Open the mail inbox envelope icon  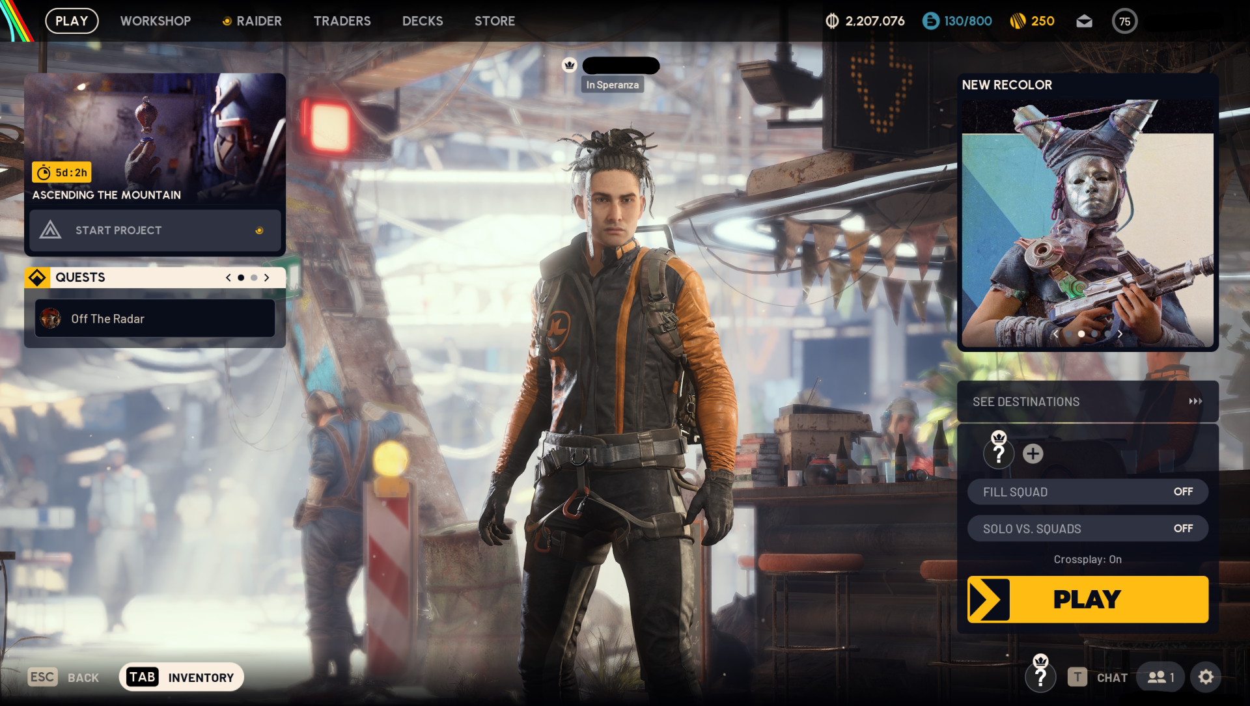tap(1084, 21)
